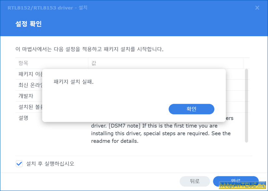Go back with the 뒤로 button
The width and height of the screenshot is (268, 191).
(195, 181)
